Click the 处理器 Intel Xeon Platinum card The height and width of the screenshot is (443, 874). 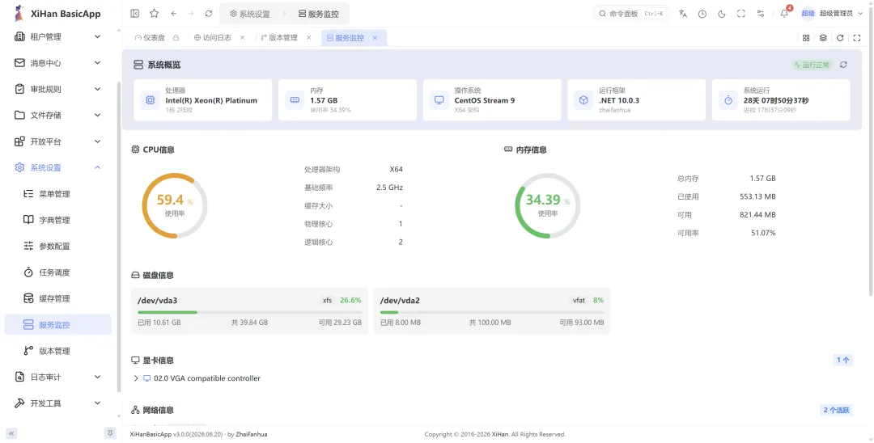point(203,100)
